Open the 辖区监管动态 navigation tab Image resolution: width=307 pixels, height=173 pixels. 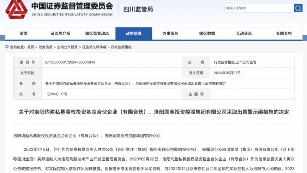point(97,33)
